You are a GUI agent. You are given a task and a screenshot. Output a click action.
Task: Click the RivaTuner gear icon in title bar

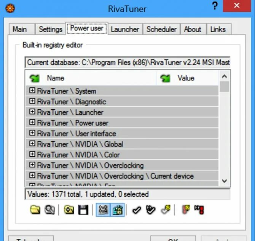[10, 8]
